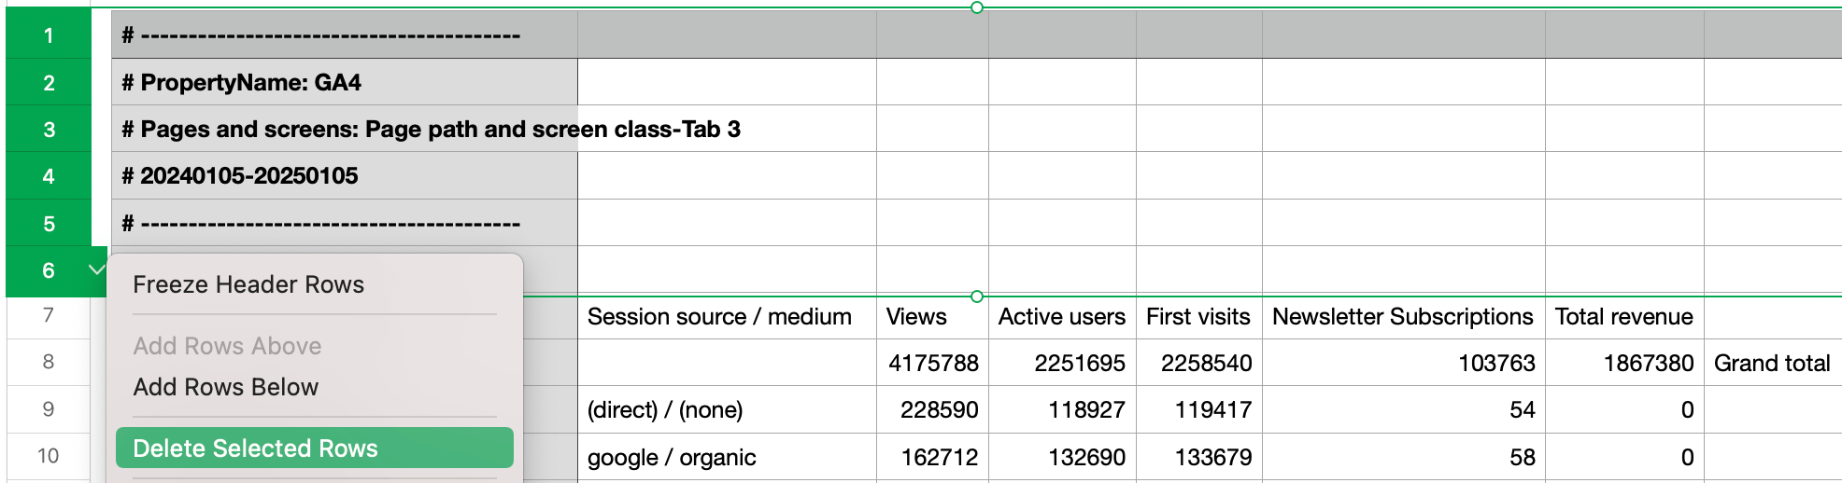
Task: Select row header 8
Action: coord(49,362)
